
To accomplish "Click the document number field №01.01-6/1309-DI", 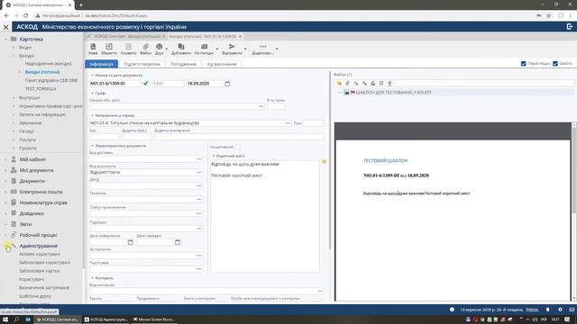I will (x=114, y=84).
